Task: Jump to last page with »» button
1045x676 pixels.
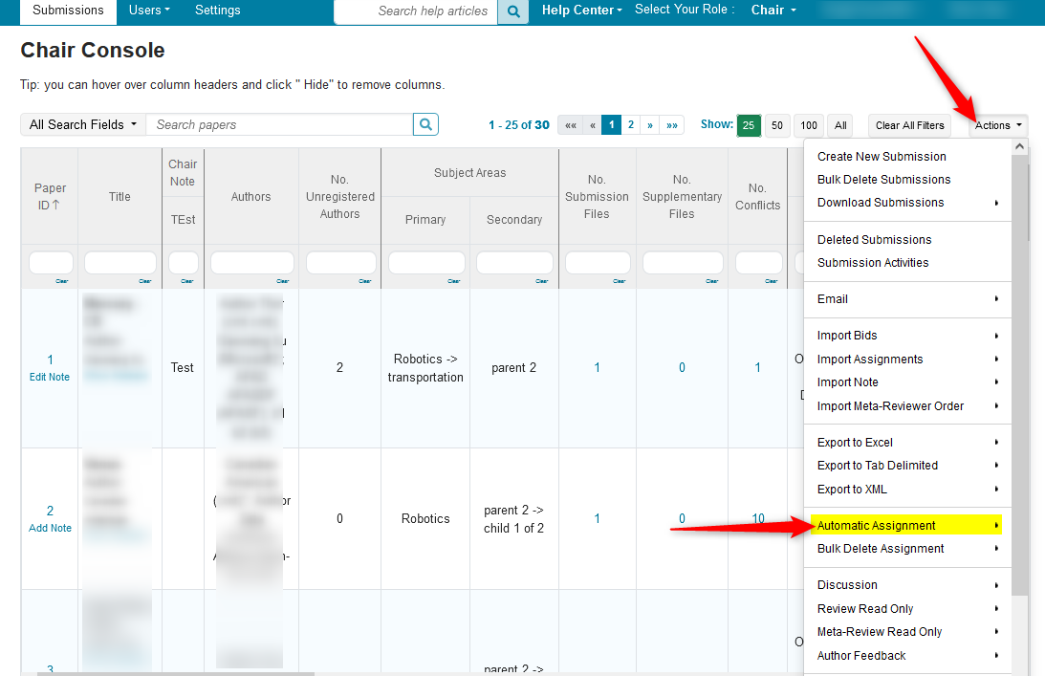Action: pyautogui.click(x=672, y=124)
